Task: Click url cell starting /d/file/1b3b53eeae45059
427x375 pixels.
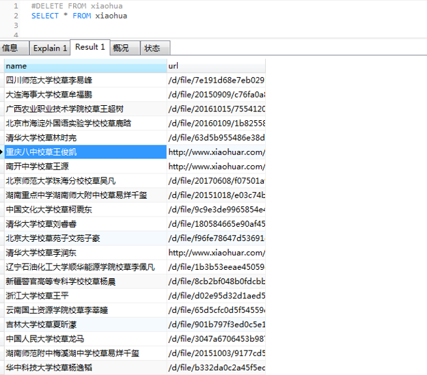Action: (216, 267)
